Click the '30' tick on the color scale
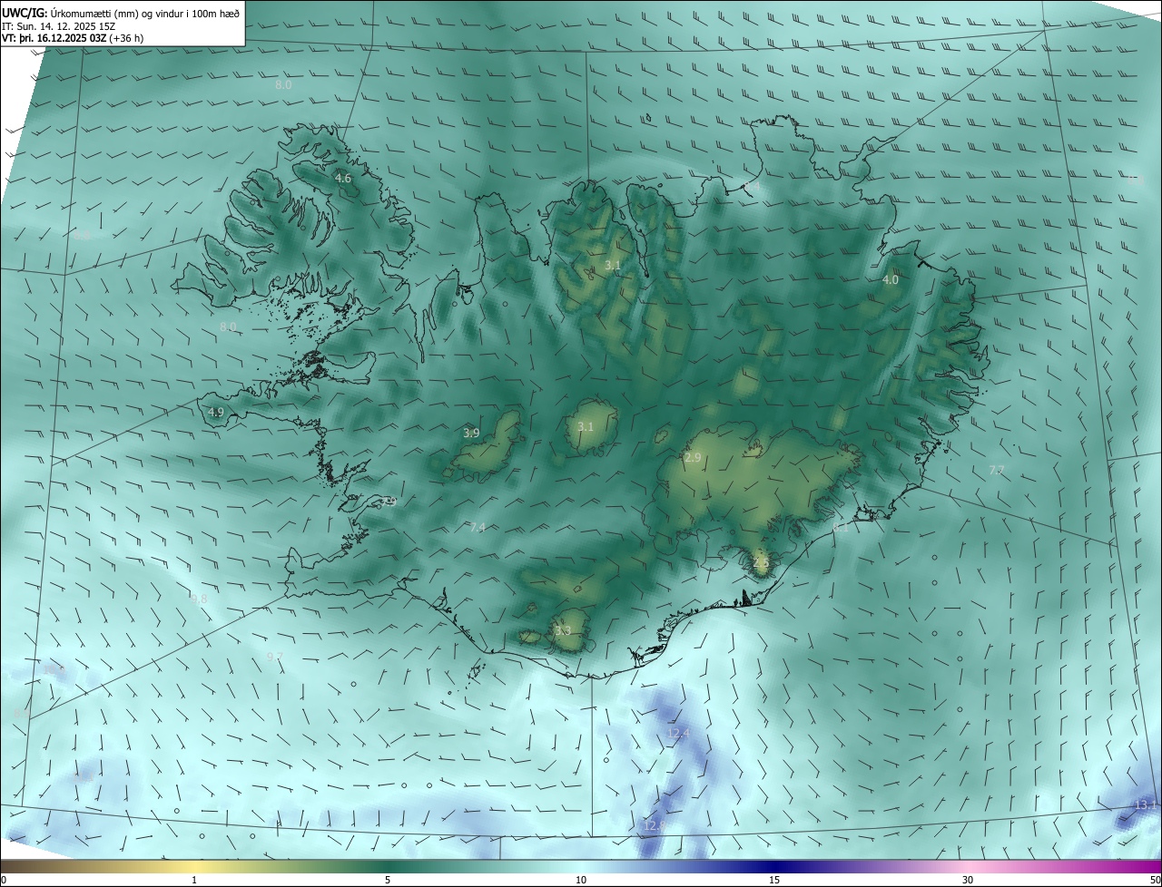 [968, 881]
